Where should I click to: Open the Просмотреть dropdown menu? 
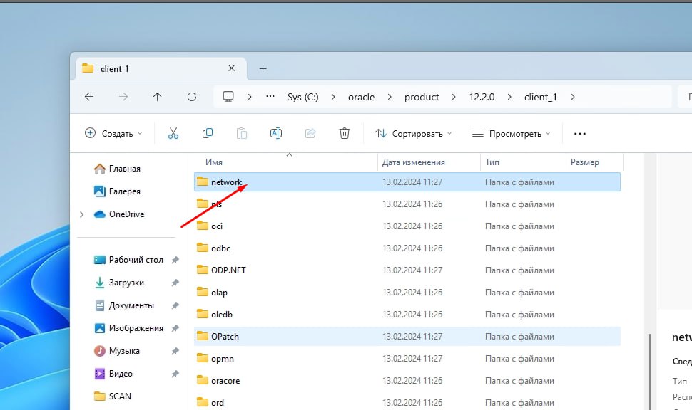(511, 133)
